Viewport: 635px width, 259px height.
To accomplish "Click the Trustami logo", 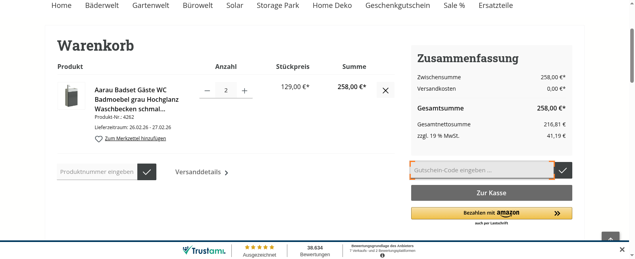I will tap(204, 250).
